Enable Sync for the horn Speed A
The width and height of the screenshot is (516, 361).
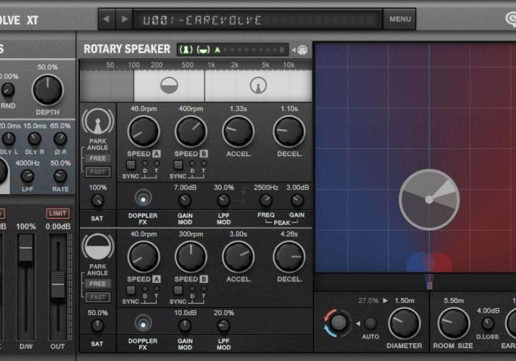point(130,164)
